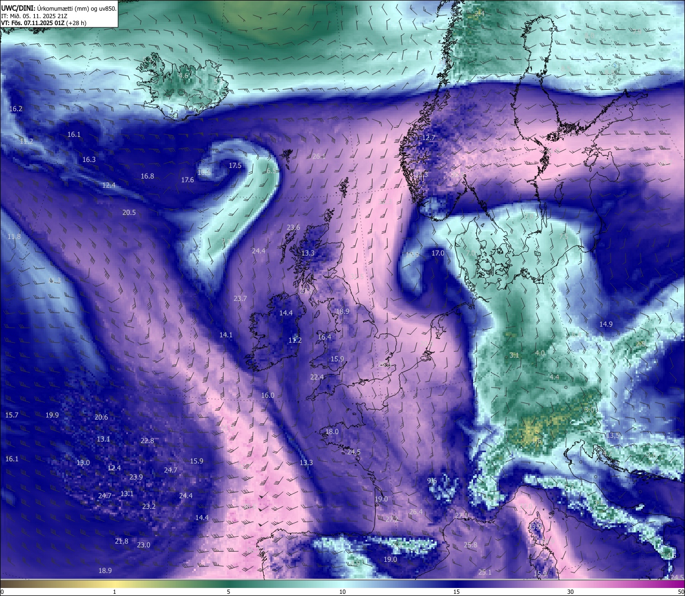Click the 25.8 value on the map
This screenshot has height=596, width=685.
coord(470,545)
